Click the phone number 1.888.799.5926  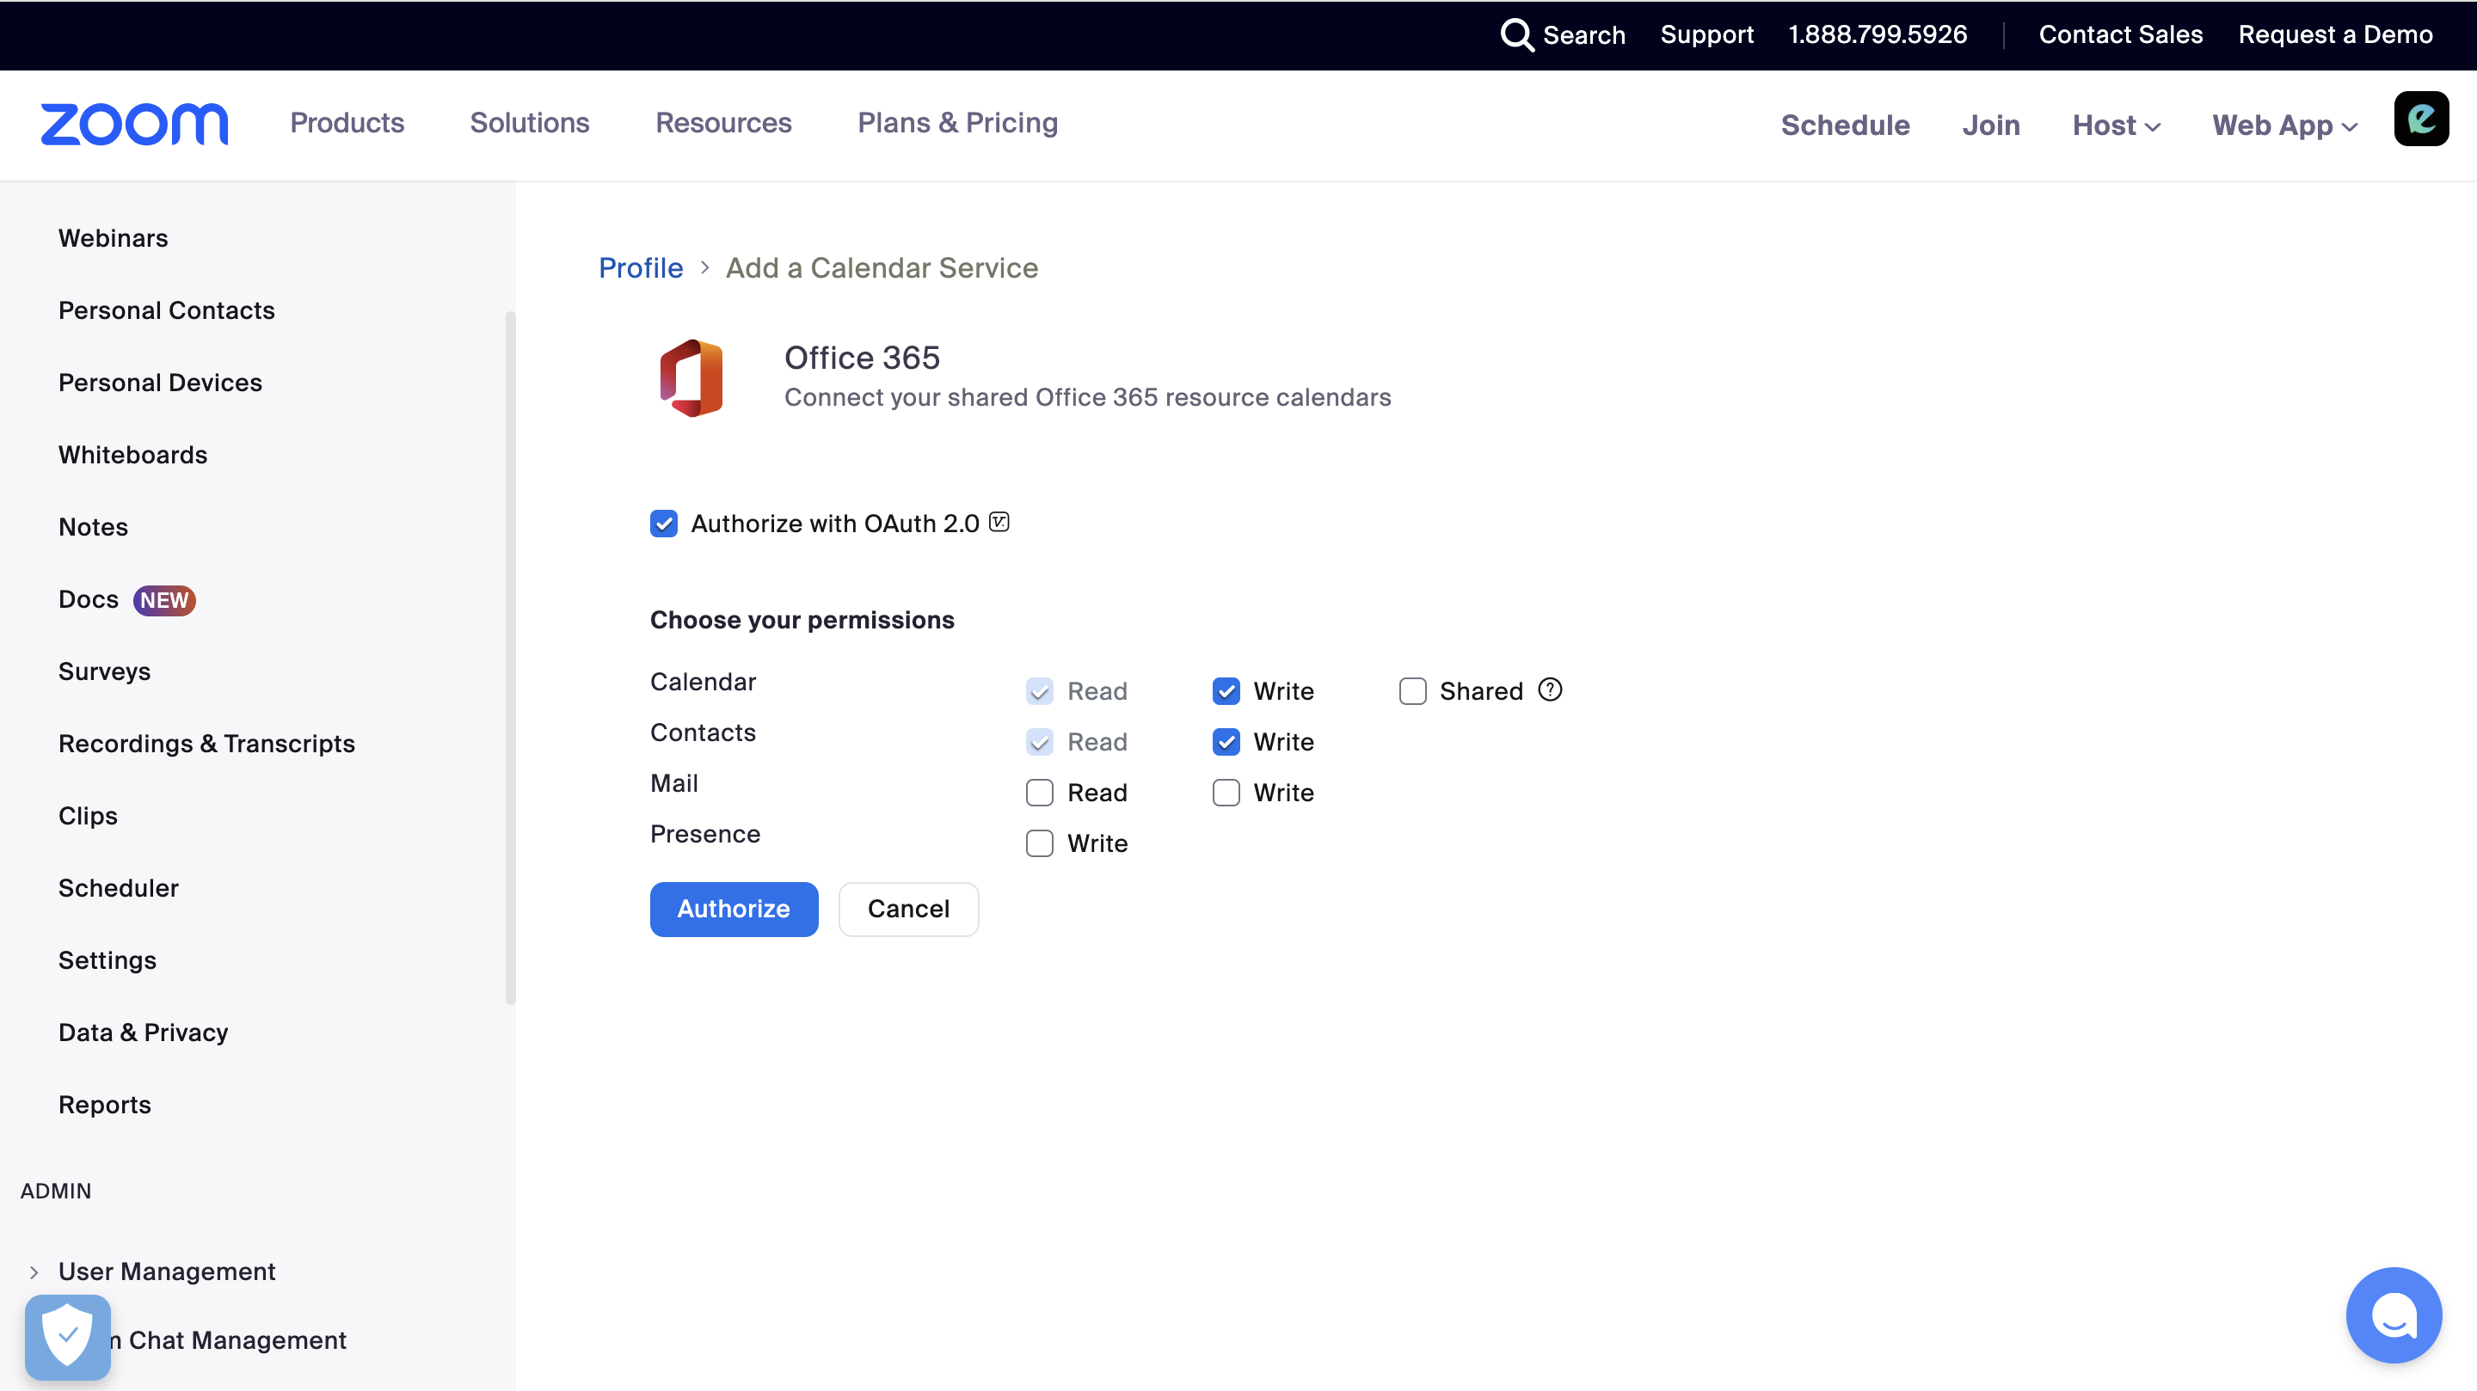[x=1877, y=34]
